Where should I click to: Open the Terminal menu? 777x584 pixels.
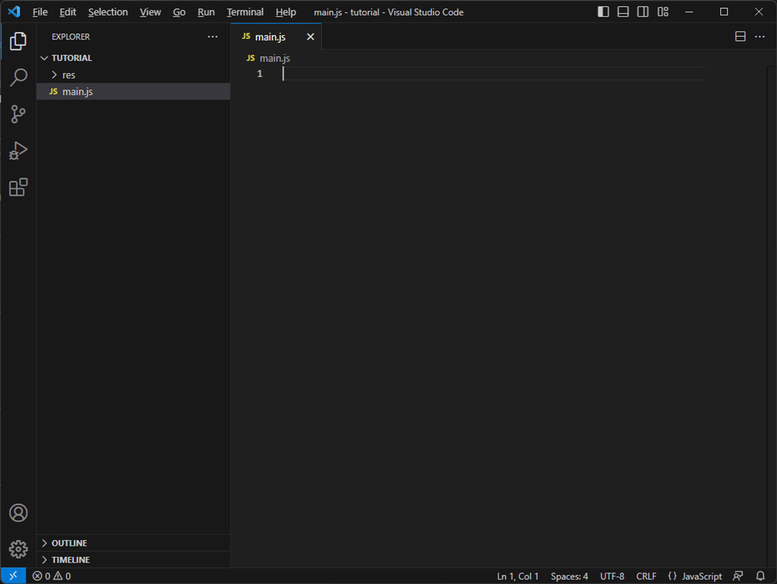click(245, 12)
